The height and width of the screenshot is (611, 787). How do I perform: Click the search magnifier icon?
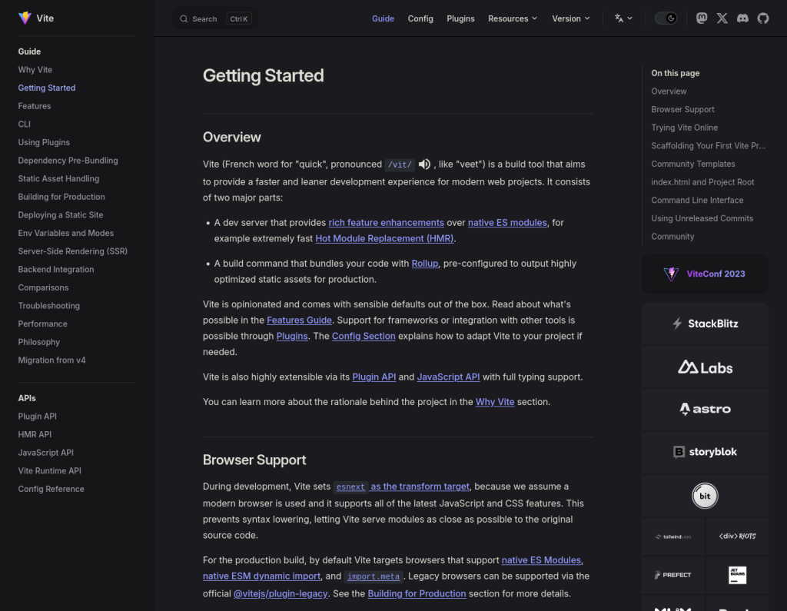[184, 18]
